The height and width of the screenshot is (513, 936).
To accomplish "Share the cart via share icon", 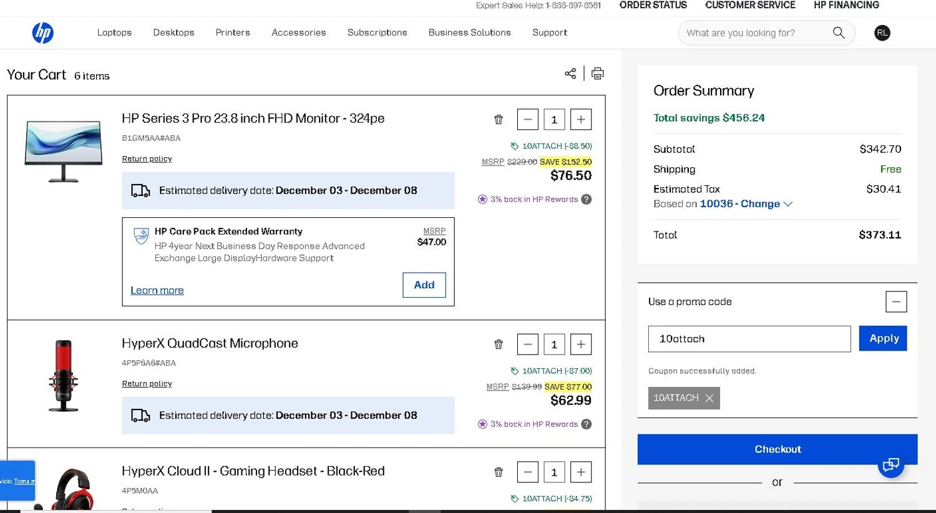I will [x=570, y=74].
